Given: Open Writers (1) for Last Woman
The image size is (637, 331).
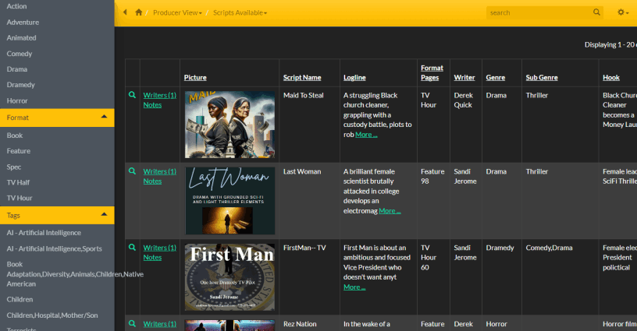Looking at the screenshot, I should 160,171.
